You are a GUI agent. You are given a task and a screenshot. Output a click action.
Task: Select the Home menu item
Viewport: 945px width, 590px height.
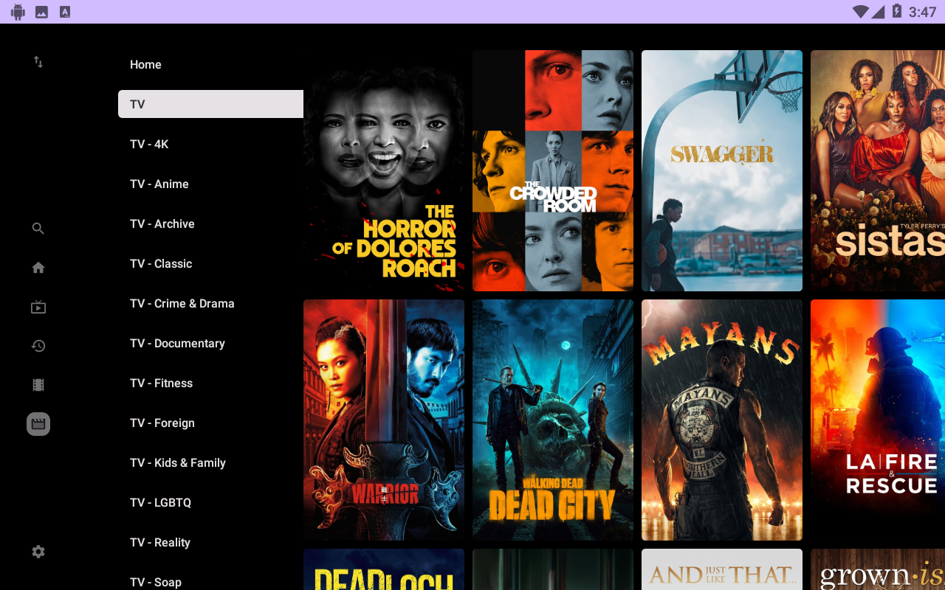pyautogui.click(x=145, y=65)
